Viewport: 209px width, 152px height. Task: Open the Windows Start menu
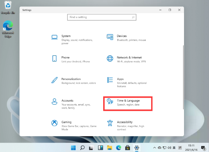click(x=73, y=147)
